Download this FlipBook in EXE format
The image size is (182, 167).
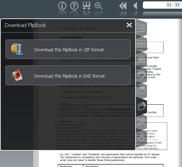(x=68, y=76)
